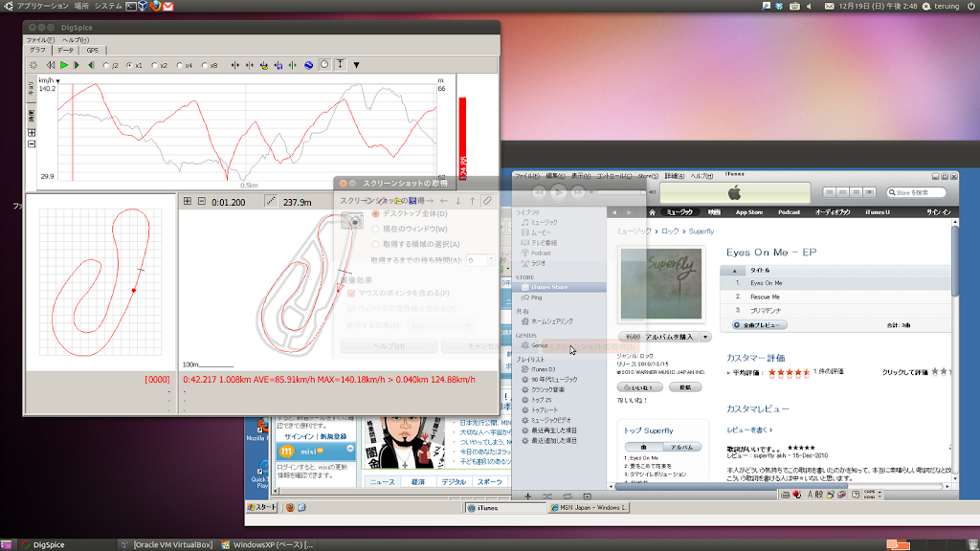
Task: Click サインイン in iTunes Store bar
Action: 938,212
